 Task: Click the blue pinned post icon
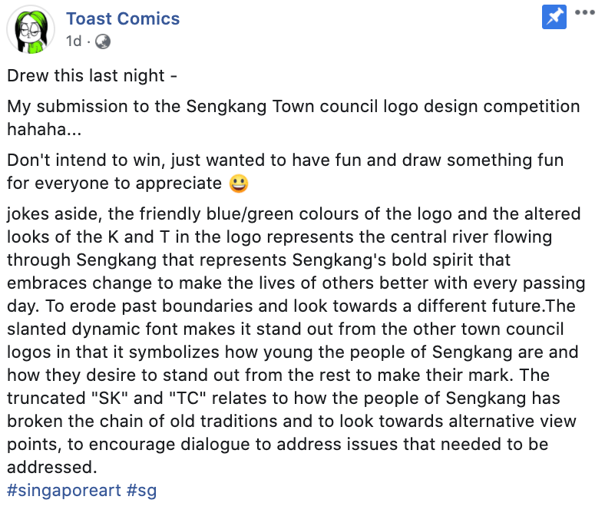click(x=554, y=17)
